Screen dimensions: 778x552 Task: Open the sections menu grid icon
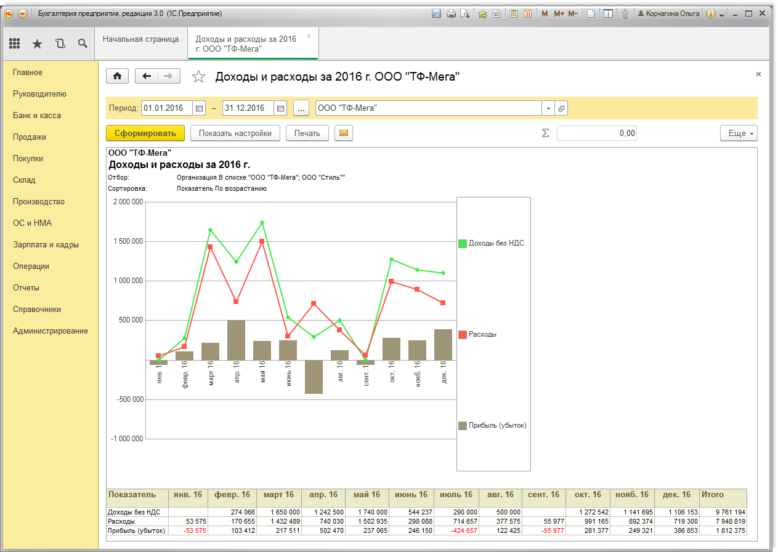coord(14,44)
